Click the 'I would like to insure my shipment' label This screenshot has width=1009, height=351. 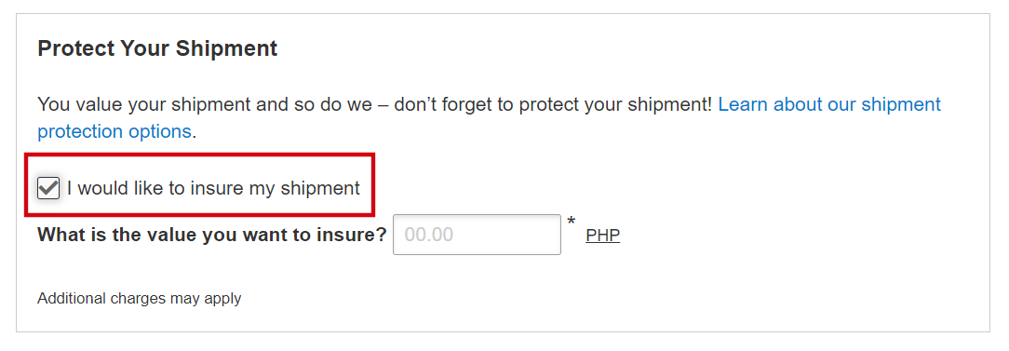click(213, 188)
